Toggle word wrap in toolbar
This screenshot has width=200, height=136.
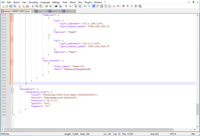(85, 6)
